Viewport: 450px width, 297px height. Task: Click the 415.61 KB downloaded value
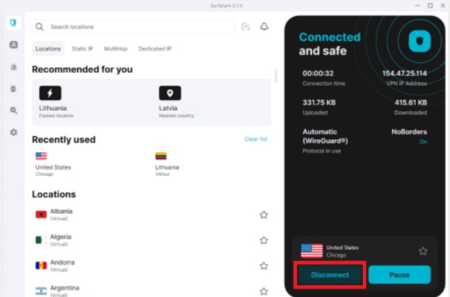tap(411, 102)
